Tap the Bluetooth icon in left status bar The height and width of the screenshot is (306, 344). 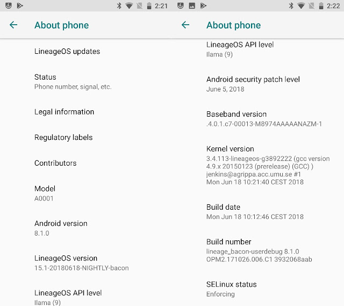pos(119,6)
